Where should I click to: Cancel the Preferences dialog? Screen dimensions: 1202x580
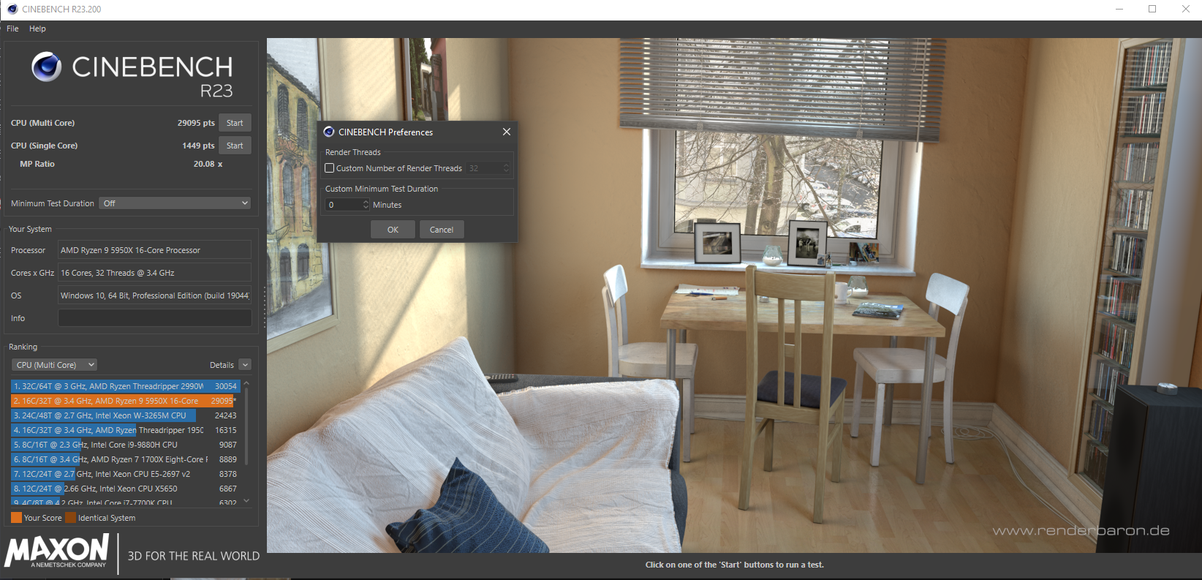pyautogui.click(x=442, y=230)
